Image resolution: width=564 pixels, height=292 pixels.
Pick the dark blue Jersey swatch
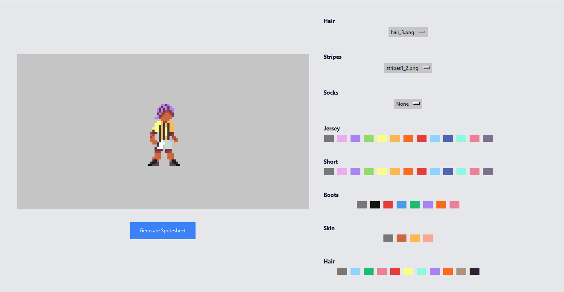(x=448, y=139)
